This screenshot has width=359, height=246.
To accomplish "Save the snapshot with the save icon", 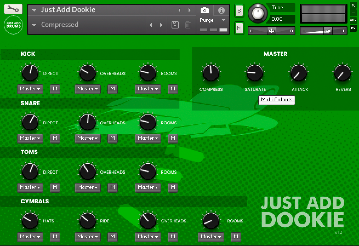I will click(175, 25).
